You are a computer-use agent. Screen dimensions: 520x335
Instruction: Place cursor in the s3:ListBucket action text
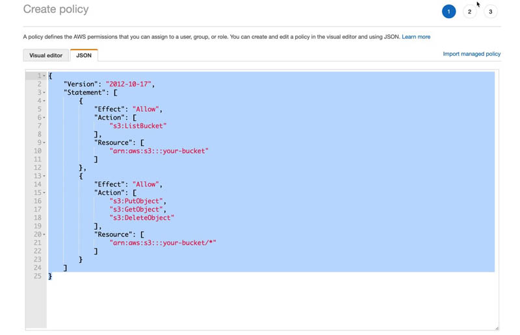coord(138,126)
